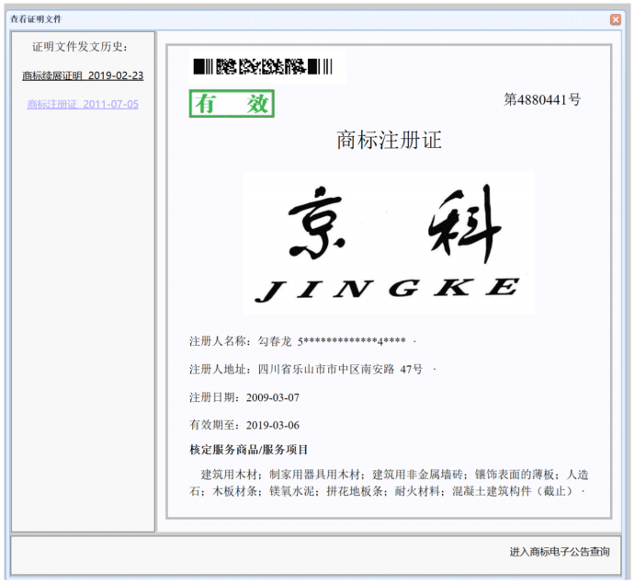Click the JINGKE lettering under the logo
The height and width of the screenshot is (584, 634).
(386, 289)
